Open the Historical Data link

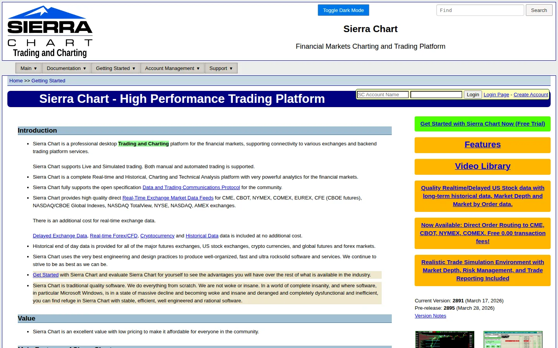(202, 236)
